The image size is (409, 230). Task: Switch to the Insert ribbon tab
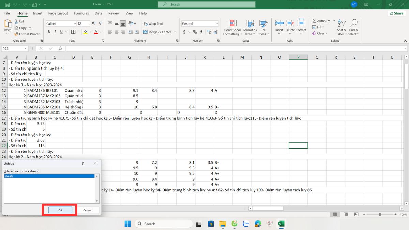[38, 13]
